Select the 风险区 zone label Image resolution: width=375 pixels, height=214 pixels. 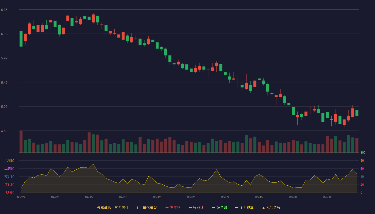(9, 160)
